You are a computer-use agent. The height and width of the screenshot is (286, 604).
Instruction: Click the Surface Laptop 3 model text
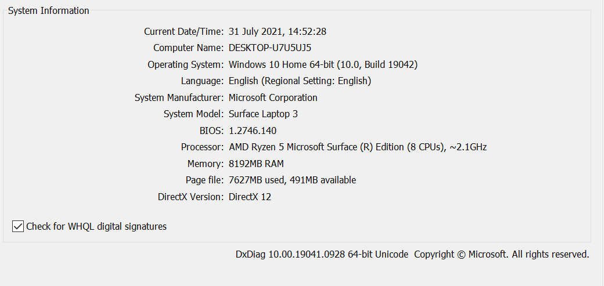pyautogui.click(x=263, y=114)
